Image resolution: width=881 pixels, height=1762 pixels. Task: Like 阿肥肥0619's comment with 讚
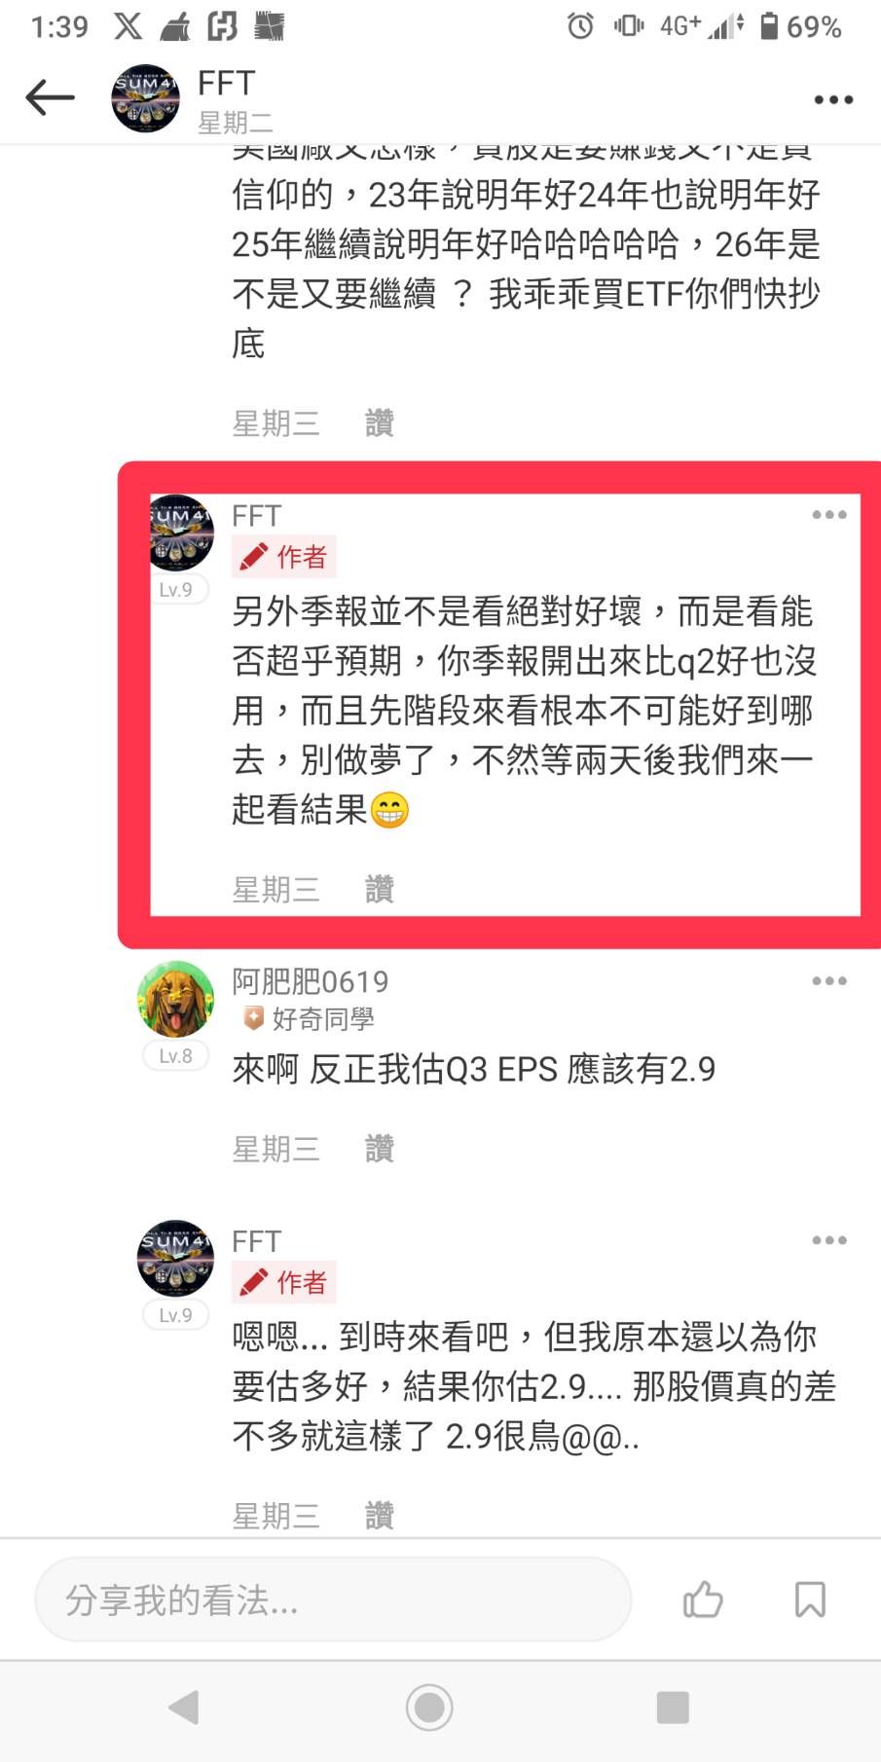point(380,1149)
